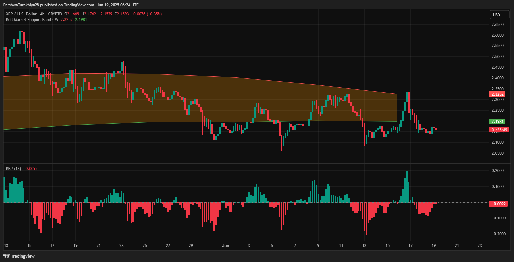Click the 2.0500 price scale label
The image size is (514, 262).
coord(497,153)
